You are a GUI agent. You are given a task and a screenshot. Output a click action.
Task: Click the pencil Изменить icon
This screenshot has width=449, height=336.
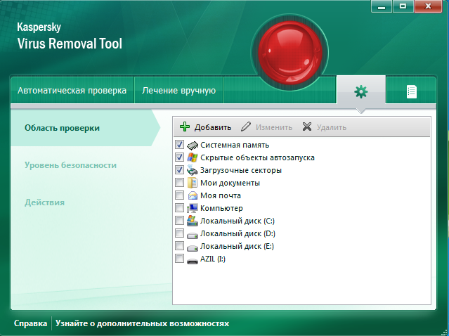click(246, 127)
